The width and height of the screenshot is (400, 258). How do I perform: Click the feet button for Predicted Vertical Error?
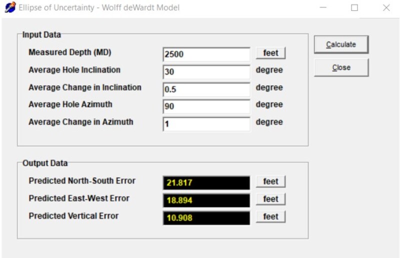pos(270,217)
